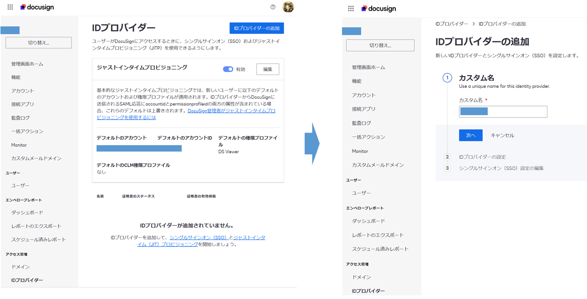Viewport: 587px width, 299px height.
Task: Select ユーザー item in right window sidebar
Action: (362, 193)
